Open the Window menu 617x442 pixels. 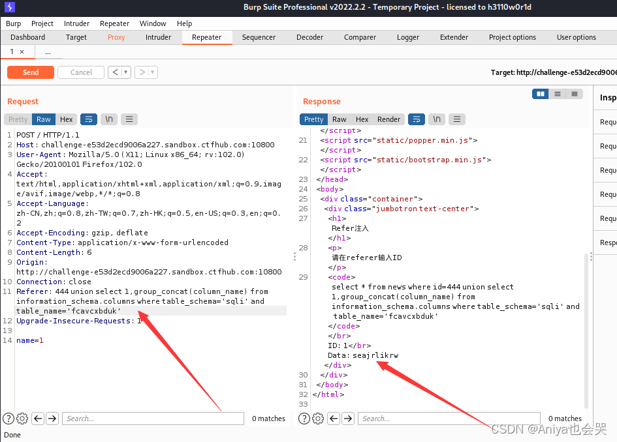point(153,23)
